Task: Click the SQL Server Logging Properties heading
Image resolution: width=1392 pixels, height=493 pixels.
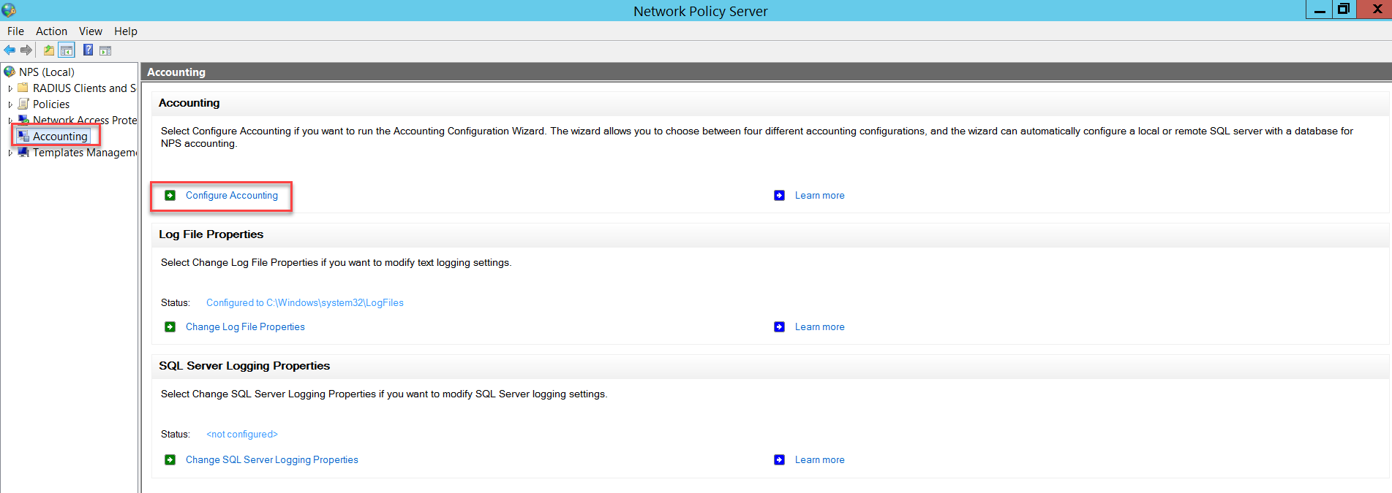Action: click(x=244, y=365)
